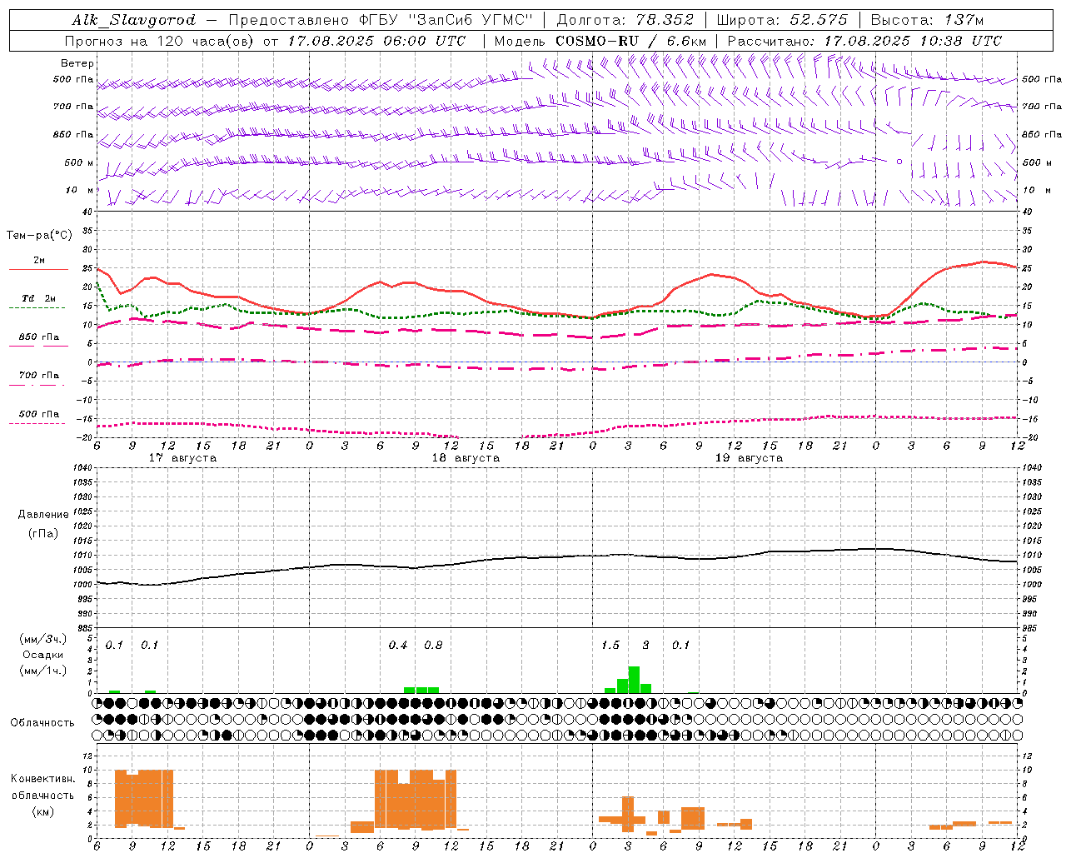This screenshot has width=1066, height=853.
Task: Click the elevation text 'Высота: 137м'
Action: coord(927,20)
